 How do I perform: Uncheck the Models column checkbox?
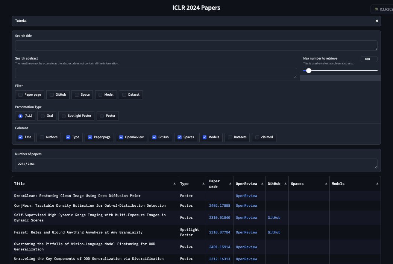[x=205, y=137]
